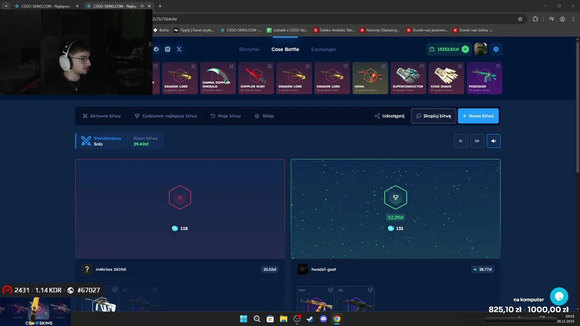Open the live chat support bubble
This screenshot has width=580, height=326.
pos(559,297)
